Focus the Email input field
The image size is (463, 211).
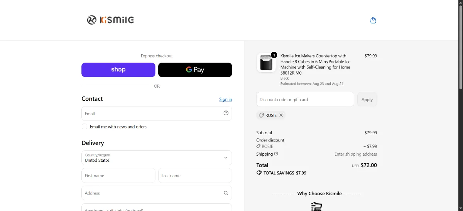157,113
